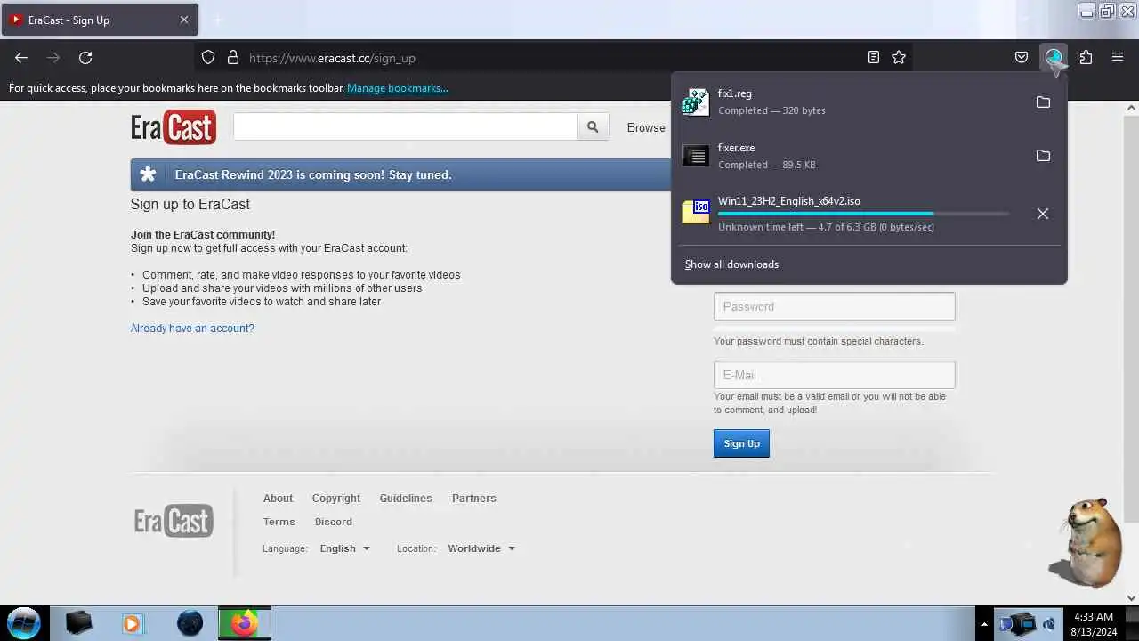
Task: Click the volume speaker tray icon
Action: pos(1049,624)
